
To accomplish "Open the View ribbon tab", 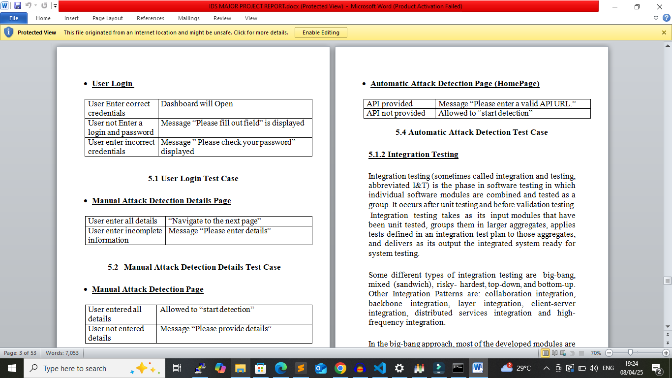I will coord(251,18).
